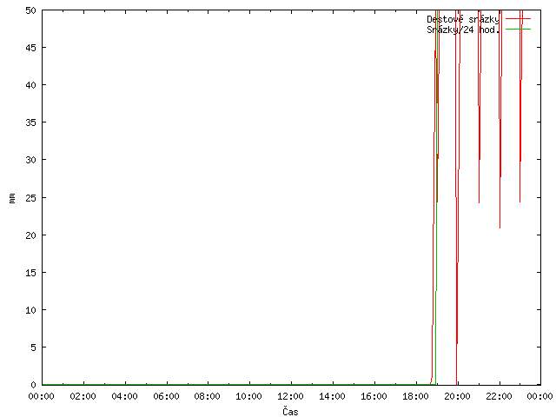Click the 5 y-axis label
This screenshot has width=556, height=417.
tap(33, 347)
